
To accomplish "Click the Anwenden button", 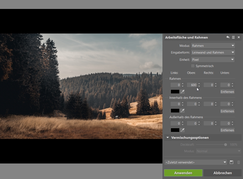I will tap(183, 173).
